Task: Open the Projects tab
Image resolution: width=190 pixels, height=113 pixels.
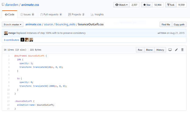Action: [x=76, y=14]
